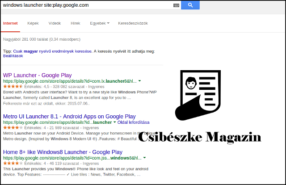The height and width of the screenshot is (185, 286).
Task: Switch to the Képek tab
Action: coord(33,23)
